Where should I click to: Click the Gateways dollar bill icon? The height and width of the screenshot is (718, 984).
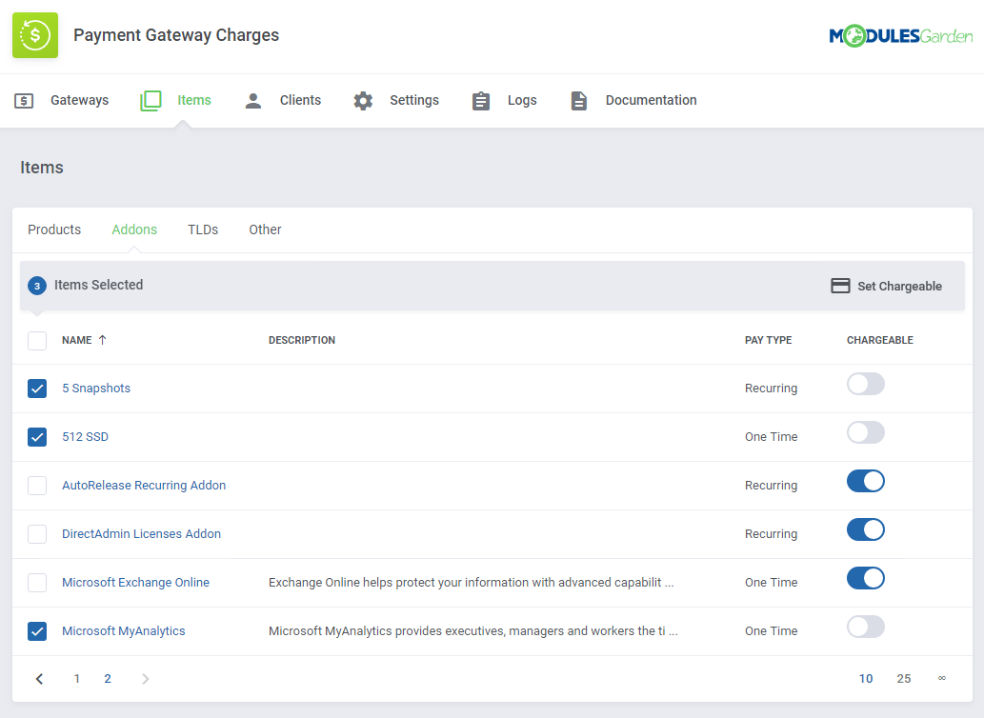[x=24, y=101]
